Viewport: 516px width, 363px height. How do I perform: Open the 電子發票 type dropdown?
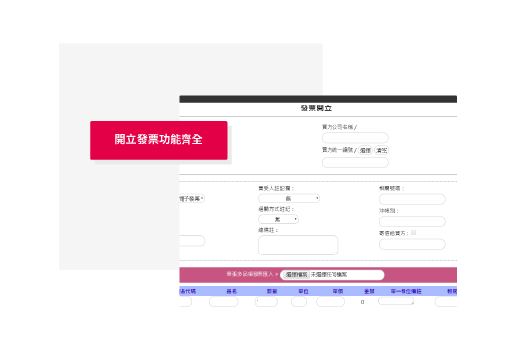point(191,199)
